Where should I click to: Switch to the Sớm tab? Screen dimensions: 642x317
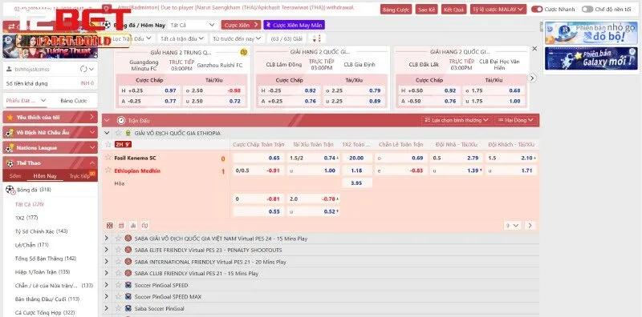[15, 175]
